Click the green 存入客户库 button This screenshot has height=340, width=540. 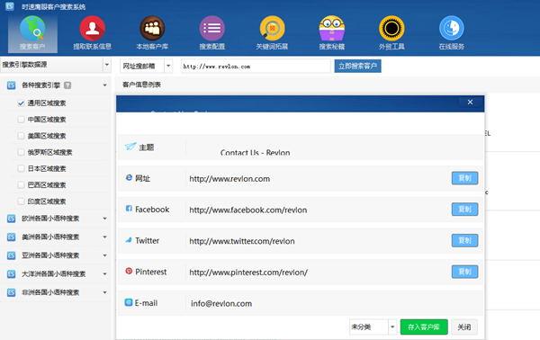[x=424, y=327]
